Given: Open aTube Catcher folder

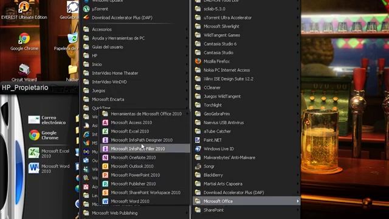Looking at the screenshot, I should click(x=246, y=131).
